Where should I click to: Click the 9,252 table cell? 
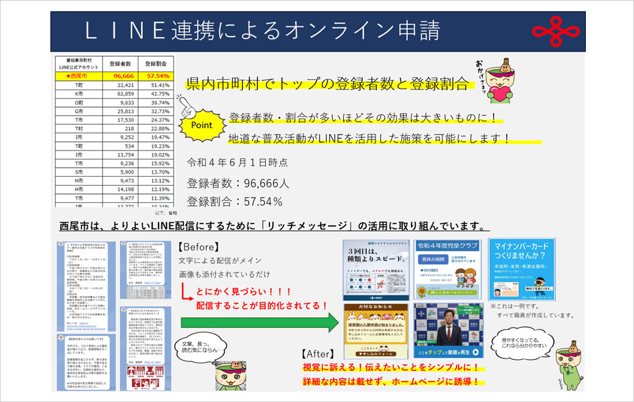[x=121, y=138]
